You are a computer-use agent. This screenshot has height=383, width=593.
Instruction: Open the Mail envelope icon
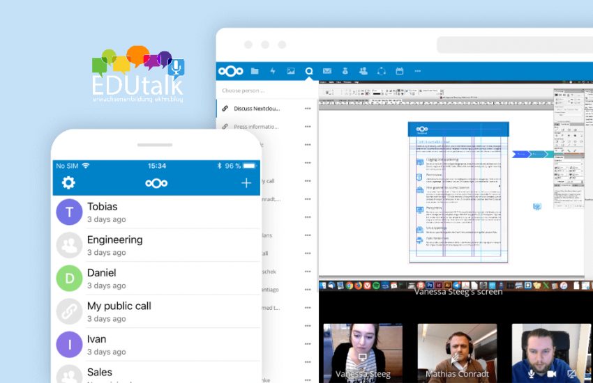pyautogui.click(x=327, y=71)
